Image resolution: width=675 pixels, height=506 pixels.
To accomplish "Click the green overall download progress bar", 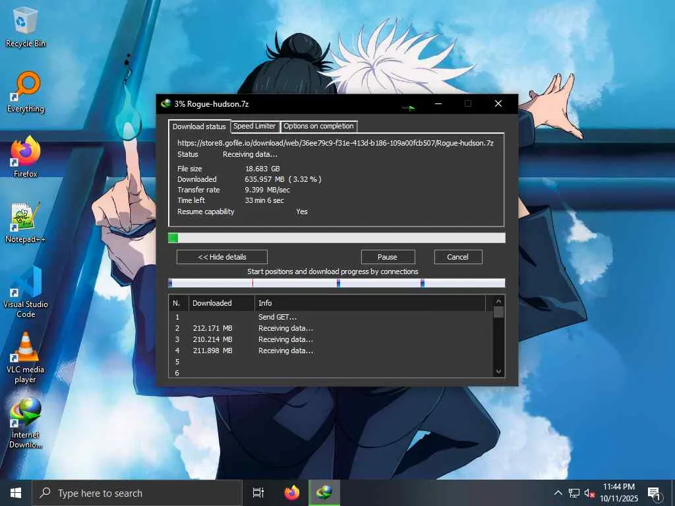I will (337, 238).
